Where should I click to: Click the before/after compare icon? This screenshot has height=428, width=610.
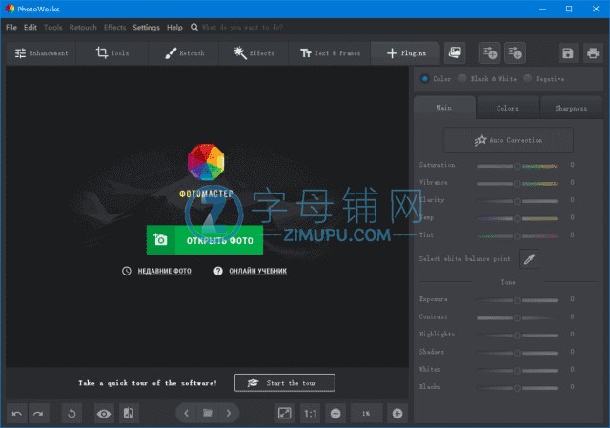129,413
